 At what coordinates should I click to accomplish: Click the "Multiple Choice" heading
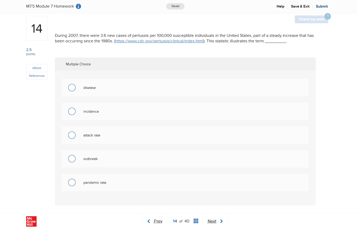pyautogui.click(x=78, y=64)
